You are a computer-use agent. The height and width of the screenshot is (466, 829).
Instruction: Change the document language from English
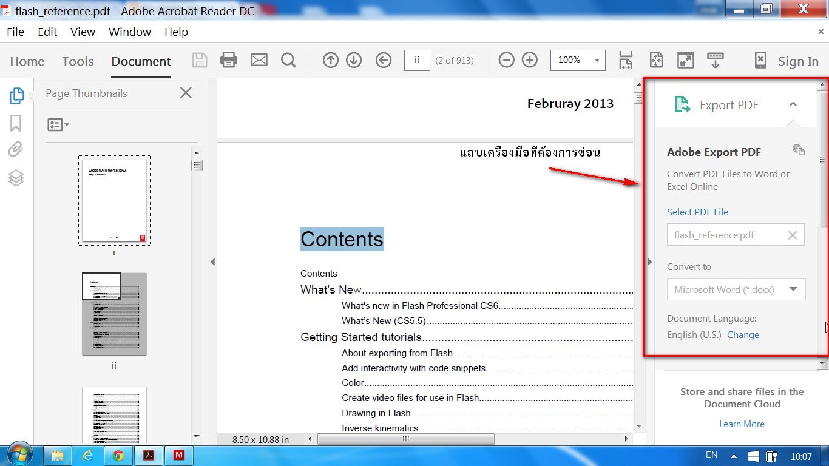click(x=743, y=334)
